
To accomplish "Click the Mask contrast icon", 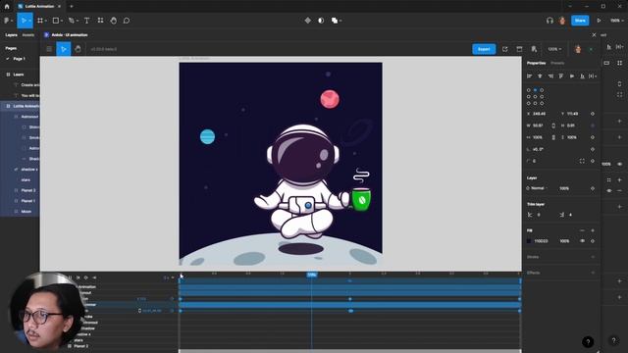I will [321, 21].
